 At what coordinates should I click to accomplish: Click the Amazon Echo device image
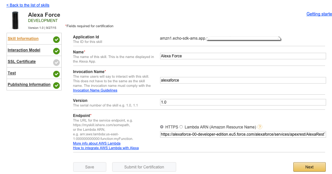click(x=15, y=20)
